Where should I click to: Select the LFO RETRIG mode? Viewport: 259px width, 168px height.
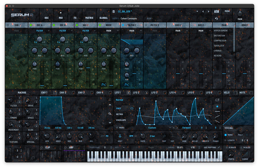[120, 114]
